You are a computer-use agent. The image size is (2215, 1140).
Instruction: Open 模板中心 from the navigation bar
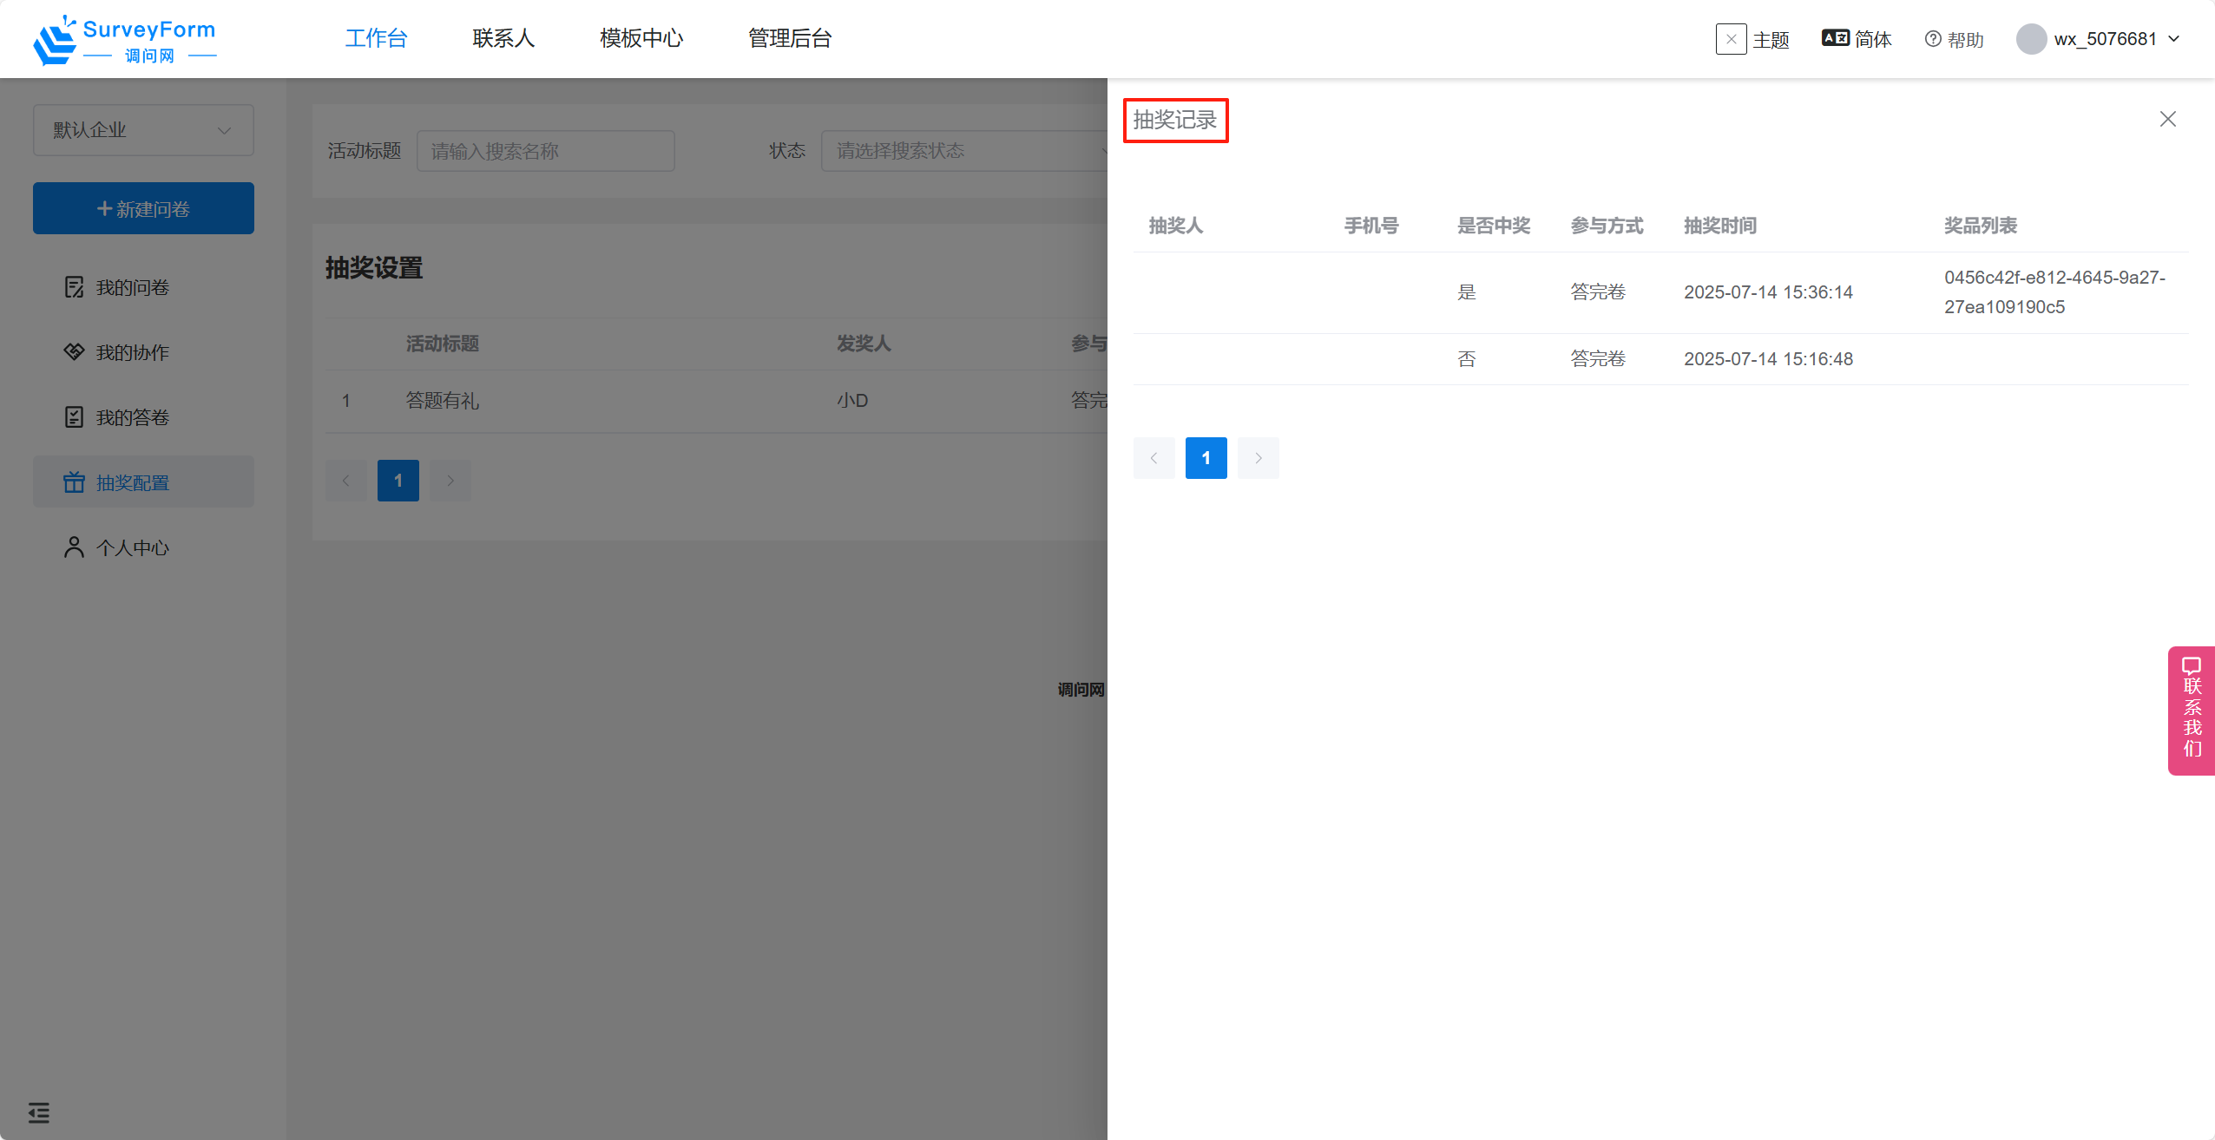641,38
